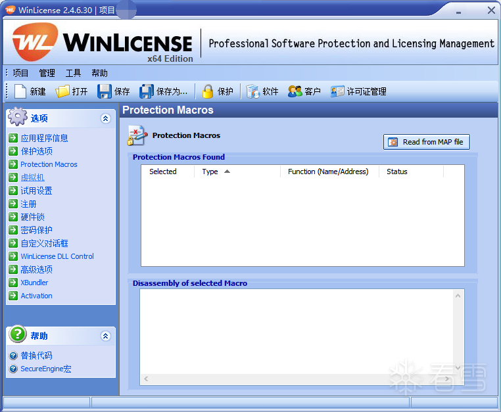Click the green arrow beside 密码保护
This screenshot has width=501, height=412.
point(13,230)
